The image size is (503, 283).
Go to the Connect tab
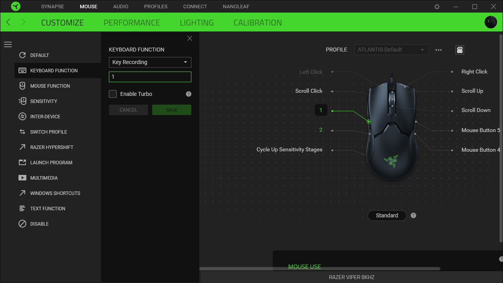tap(195, 7)
